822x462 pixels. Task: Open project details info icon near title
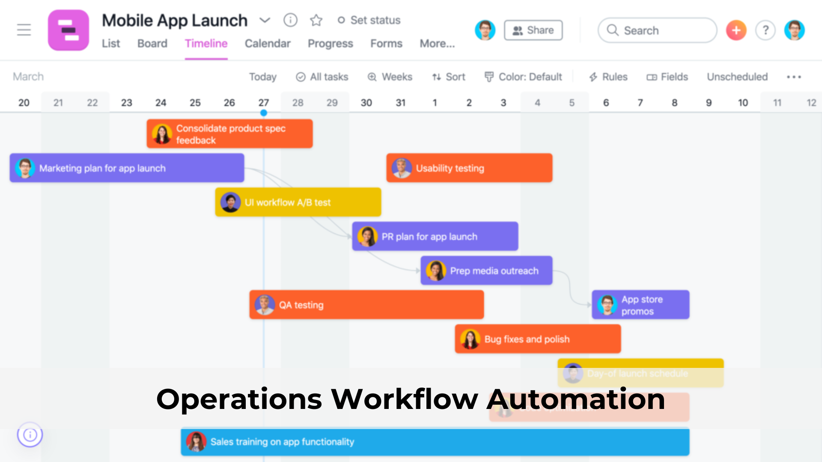point(290,20)
